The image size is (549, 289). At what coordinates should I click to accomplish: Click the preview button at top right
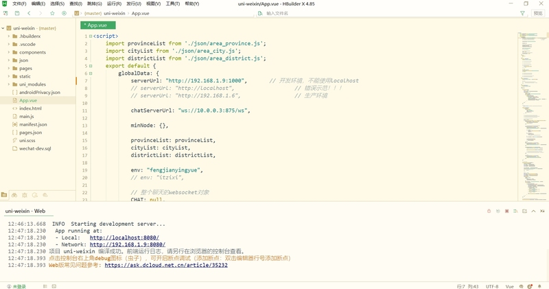pyautogui.click(x=538, y=13)
